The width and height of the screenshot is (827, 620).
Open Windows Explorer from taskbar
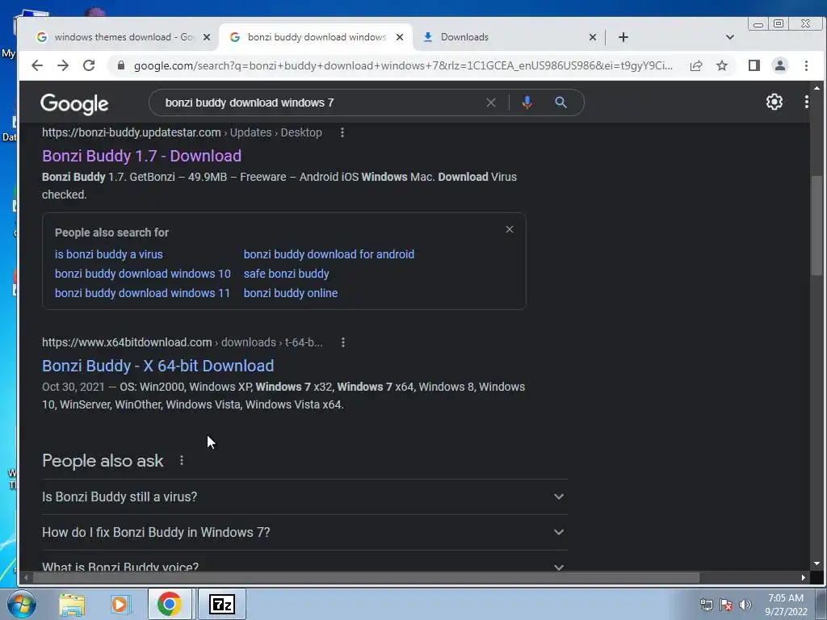pyautogui.click(x=72, y=605)
